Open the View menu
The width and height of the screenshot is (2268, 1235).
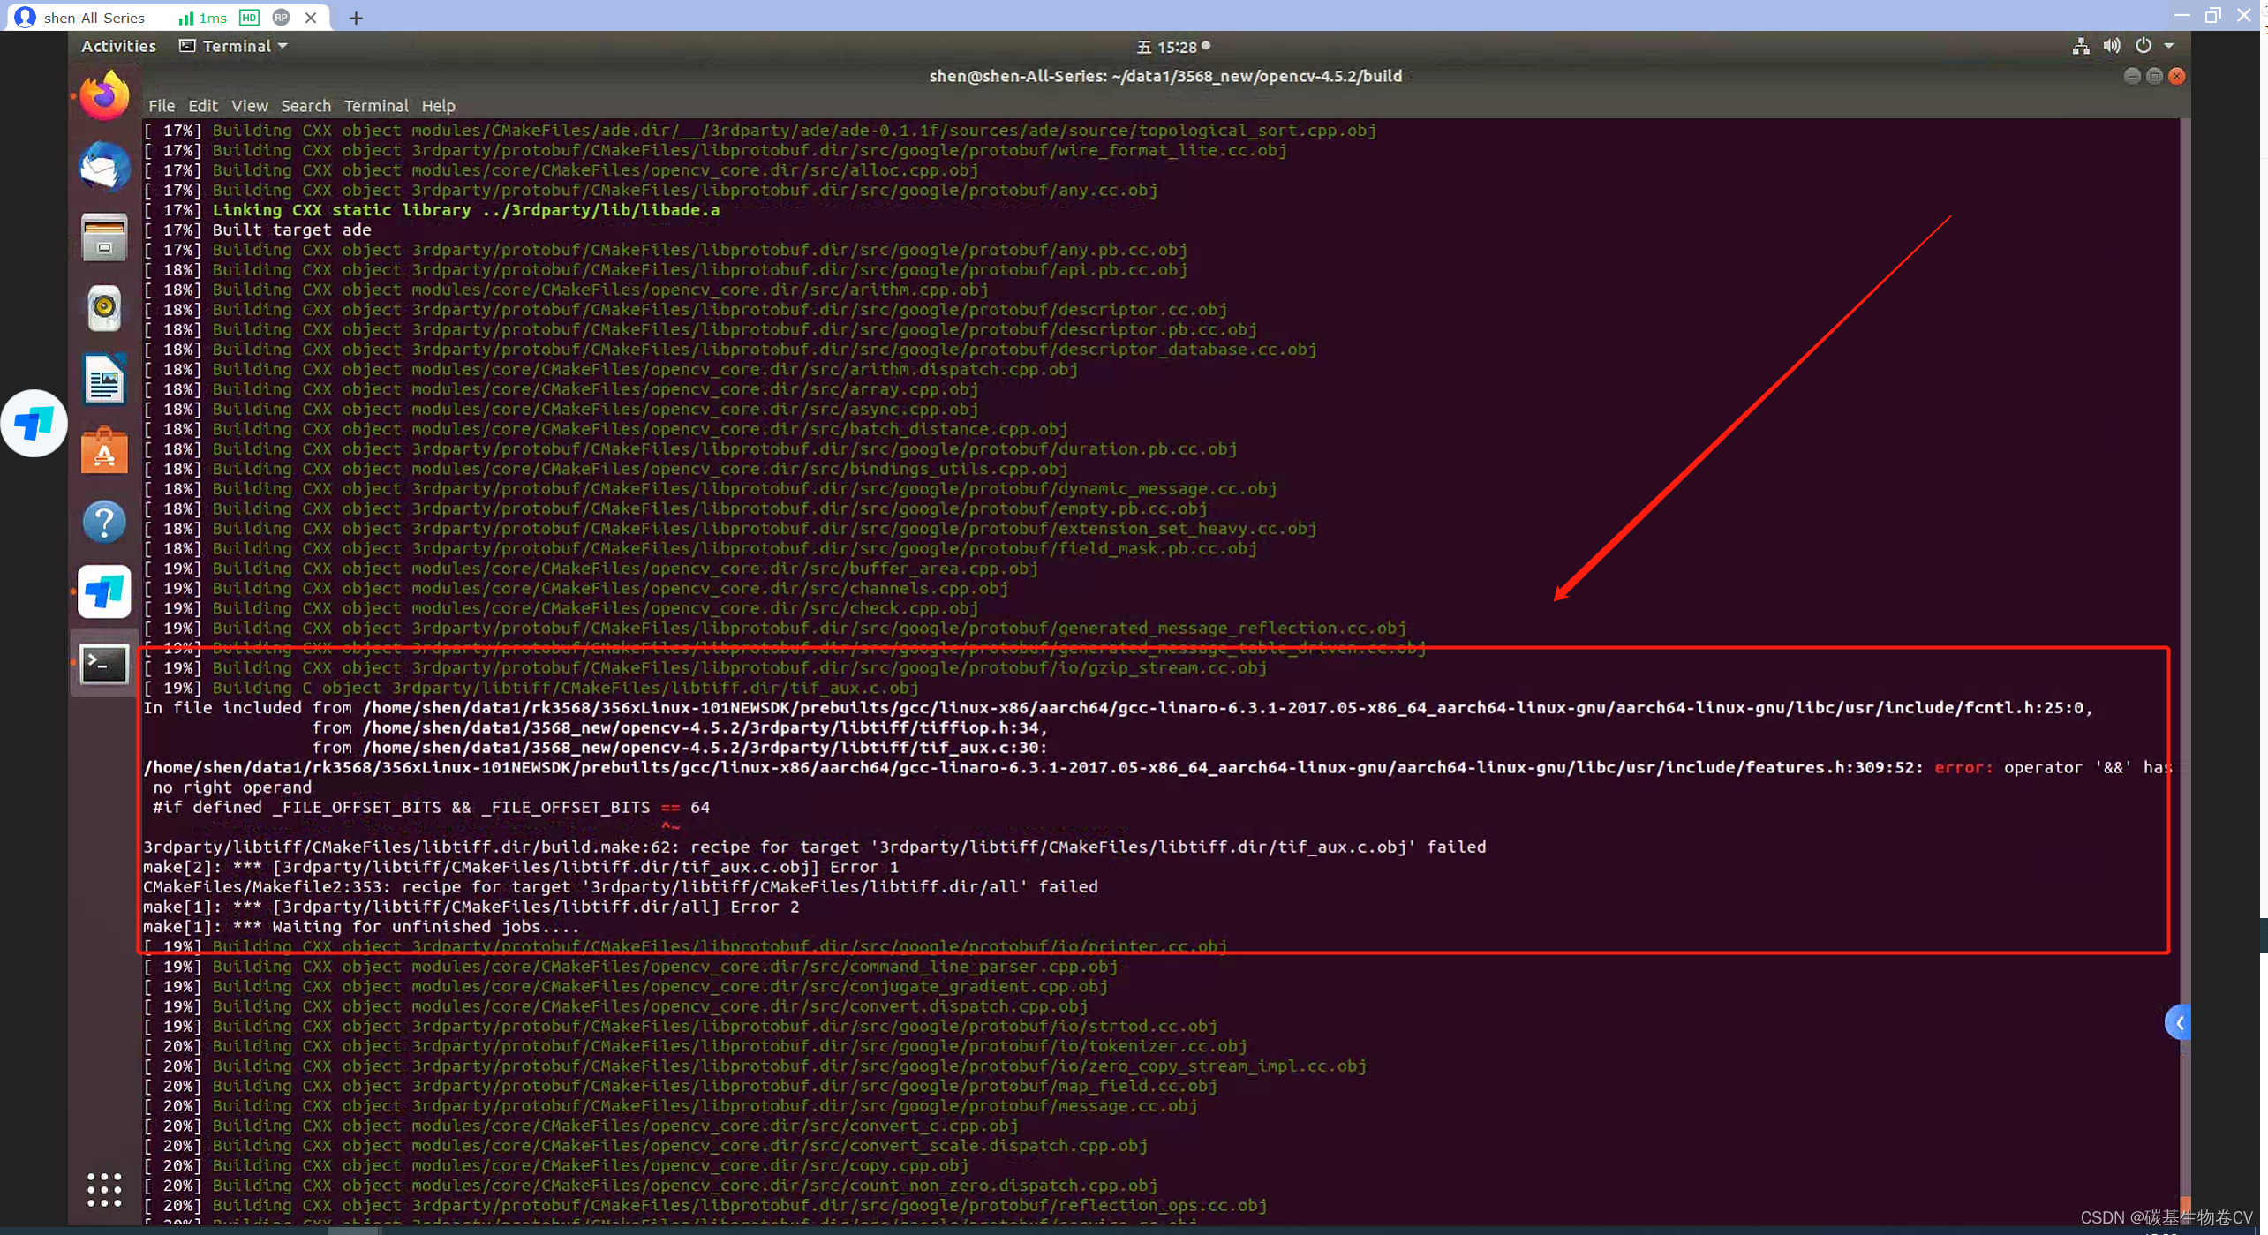click(x=250, y=106)
